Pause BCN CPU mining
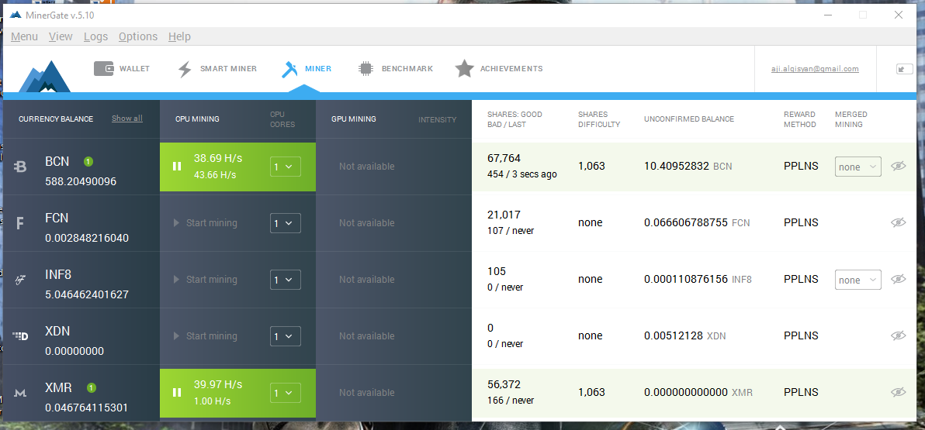The width and height of the screenshot is (925, 430). coord(177,167)
